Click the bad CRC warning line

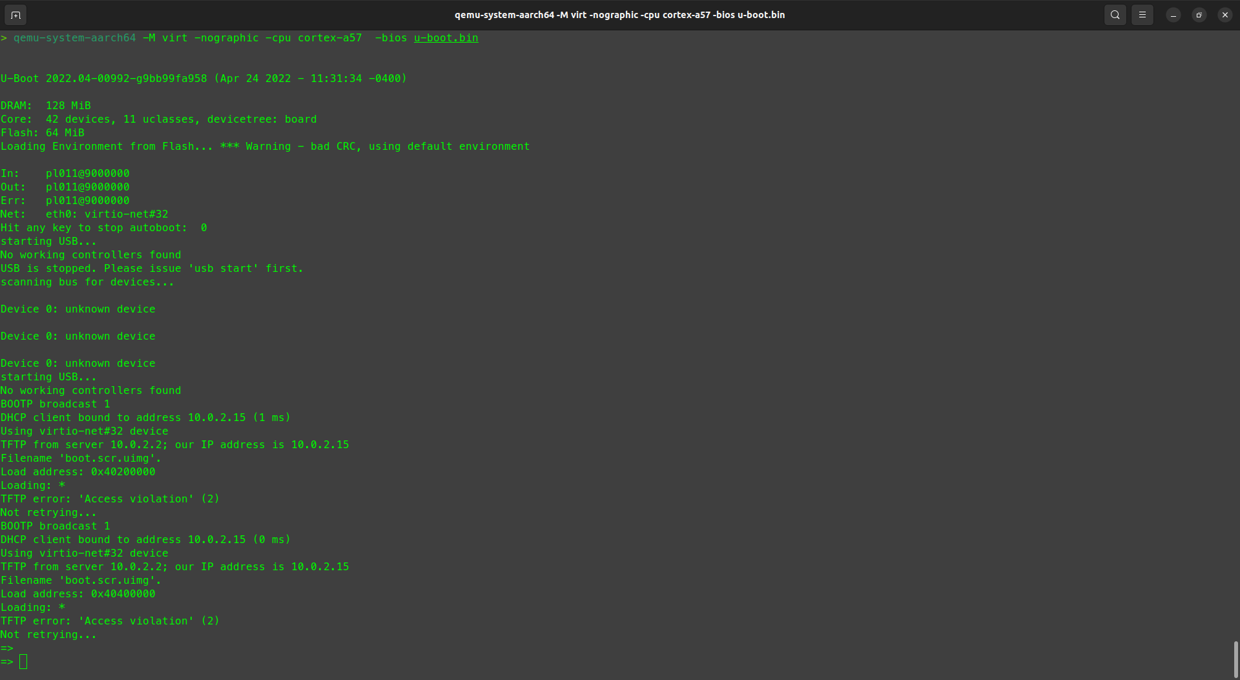[x=265, y=147]
